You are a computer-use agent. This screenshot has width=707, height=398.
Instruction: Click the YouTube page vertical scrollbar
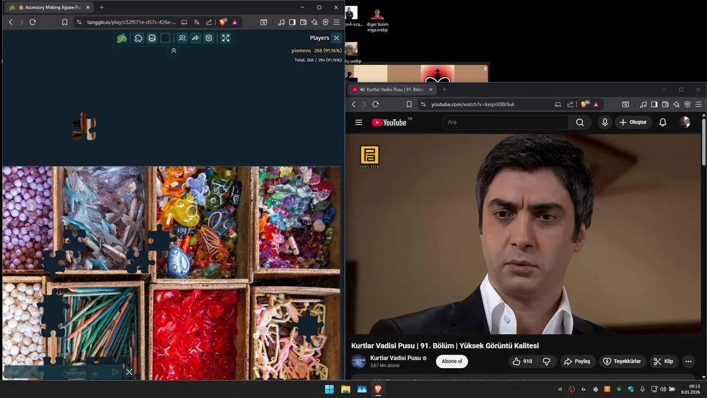pyautogui.click(x=704, y=141)
